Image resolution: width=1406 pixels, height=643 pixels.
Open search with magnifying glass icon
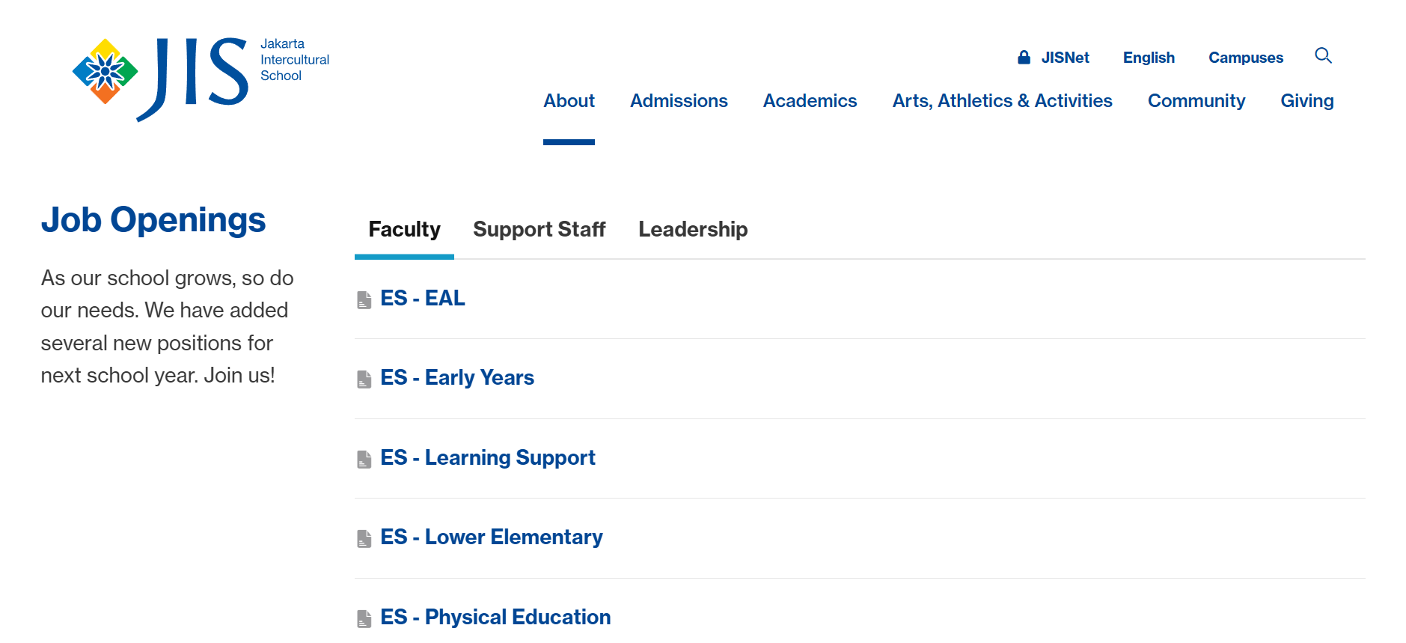point(1323,56)
